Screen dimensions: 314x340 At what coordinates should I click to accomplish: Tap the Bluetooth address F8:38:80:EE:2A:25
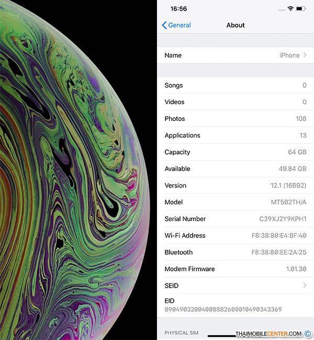pyautogui.click(x=279, y=252)
